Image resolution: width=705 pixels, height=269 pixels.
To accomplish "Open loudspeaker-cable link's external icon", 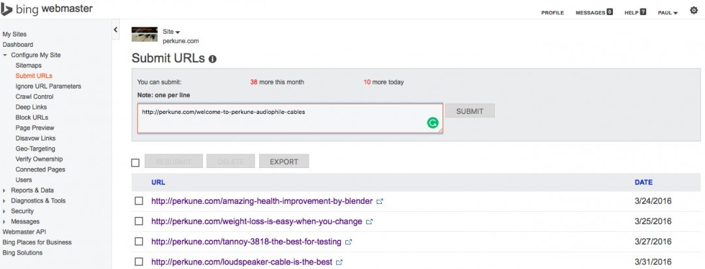I will 339,262.
